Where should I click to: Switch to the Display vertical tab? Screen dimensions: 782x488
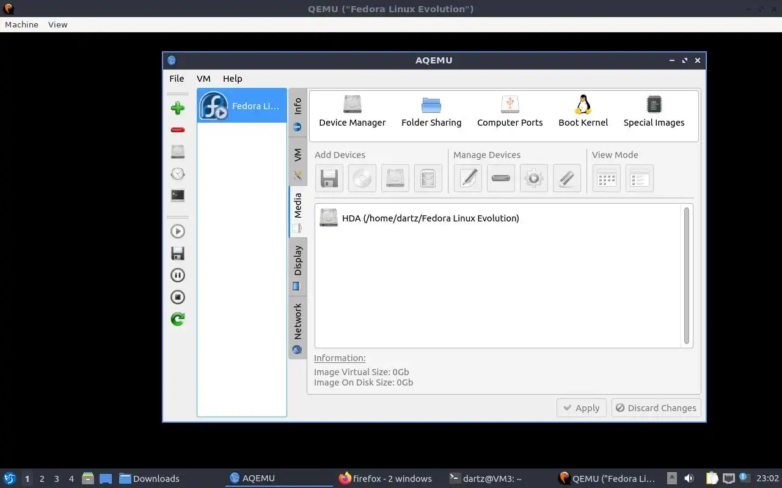298,267
